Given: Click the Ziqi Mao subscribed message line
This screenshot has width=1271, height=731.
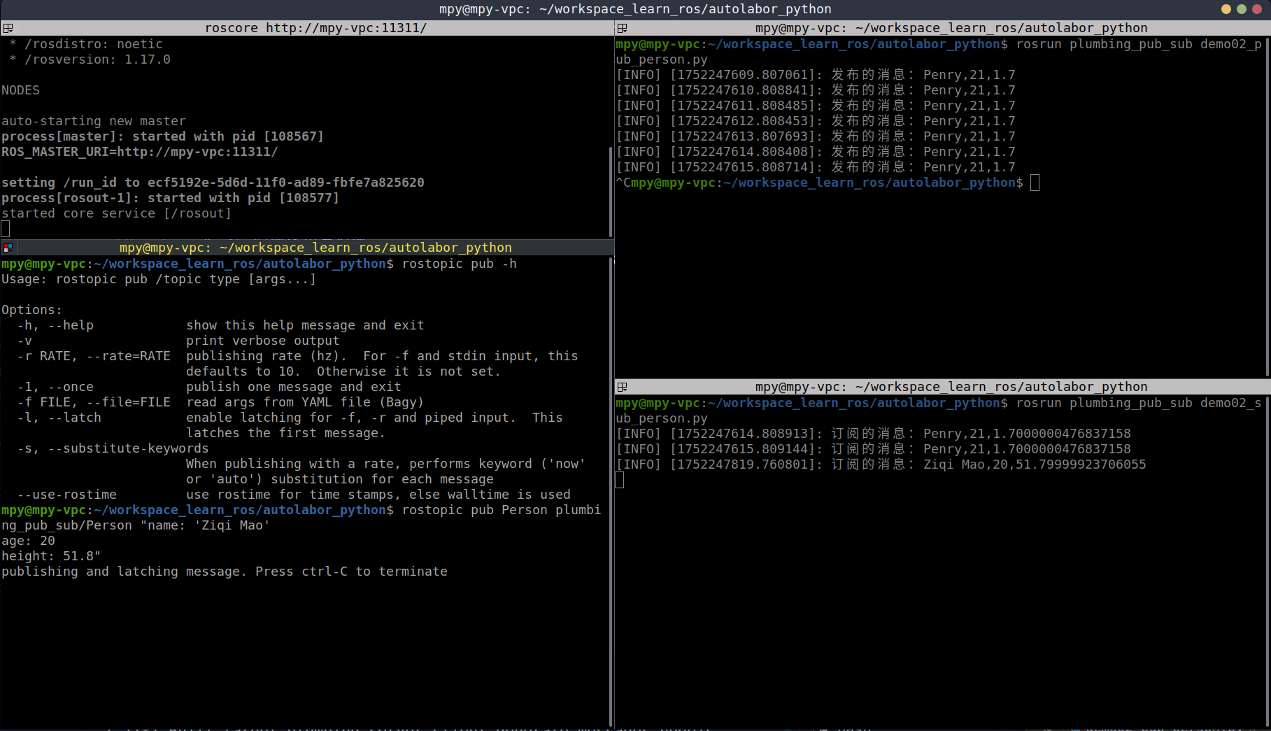Looking at the screenshot, I should point(881,464).
